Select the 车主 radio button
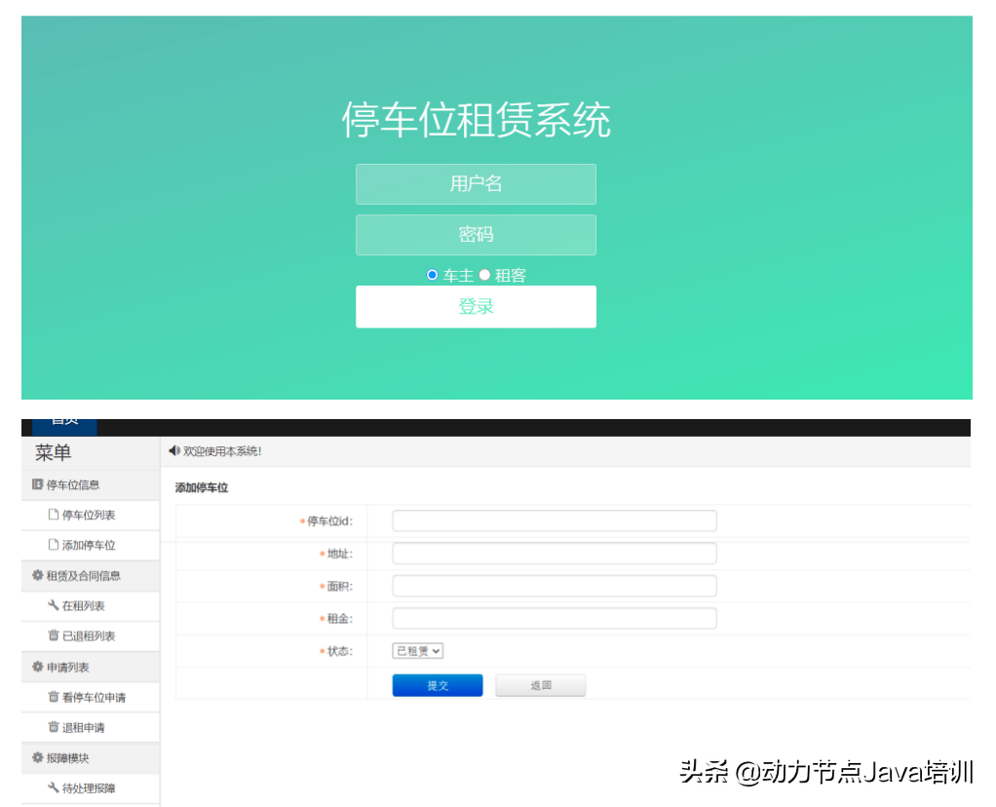Image resolution: width=996 pixels, height=807 pixels. pyautogui.click(x=432, y=274)
